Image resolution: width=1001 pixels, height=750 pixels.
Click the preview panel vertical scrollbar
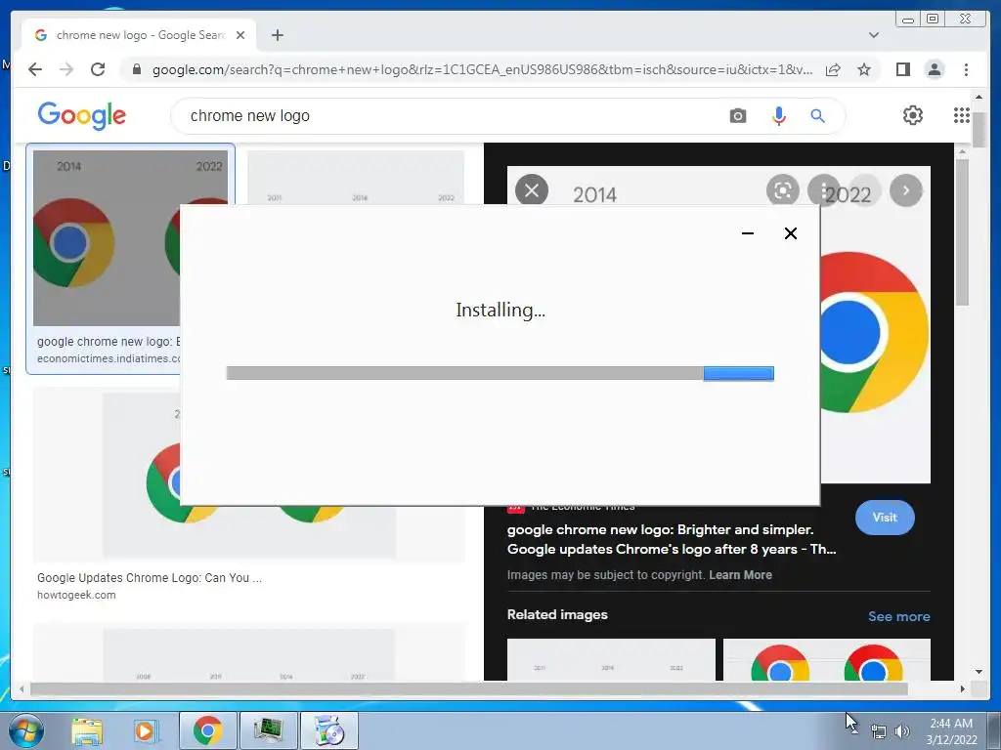962,232
